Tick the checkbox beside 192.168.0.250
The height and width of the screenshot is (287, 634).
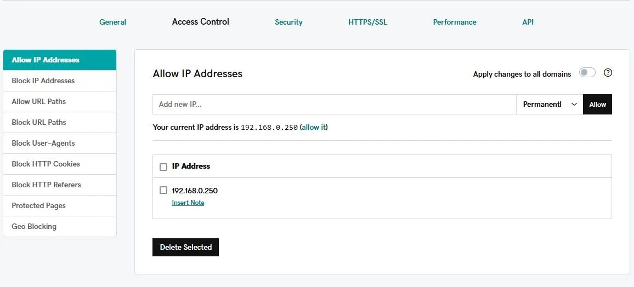coord(163,190)
